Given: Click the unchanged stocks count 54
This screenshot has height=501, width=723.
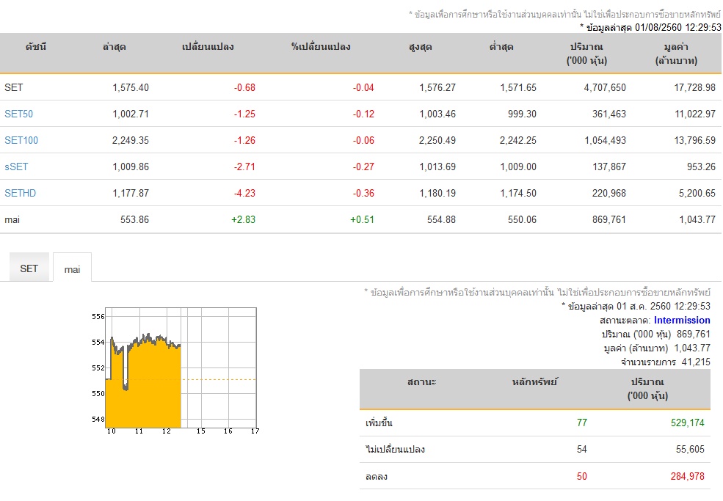Looking at the screenshot, I should [x=582, y=450].
